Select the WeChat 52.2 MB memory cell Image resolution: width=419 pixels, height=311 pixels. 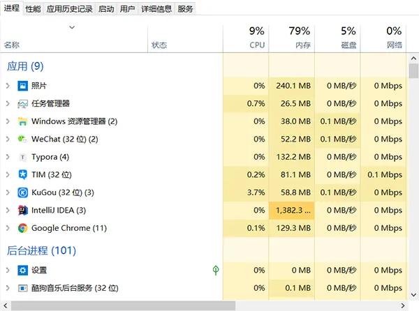coord(291,139)
